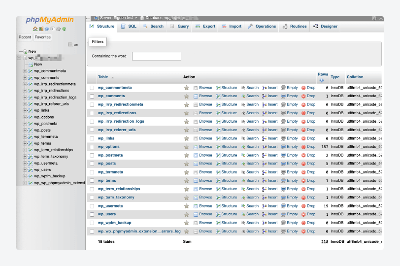This screenshot has width=400, height=266.
Task: Expand wp_comments in the navigation tree
Action: click(x=25, y=77)
